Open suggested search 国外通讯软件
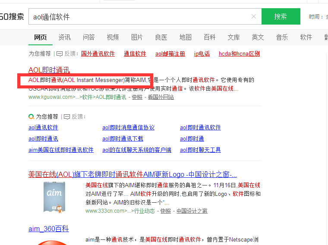Screen dimensions: 328x245 coord(98,54)
